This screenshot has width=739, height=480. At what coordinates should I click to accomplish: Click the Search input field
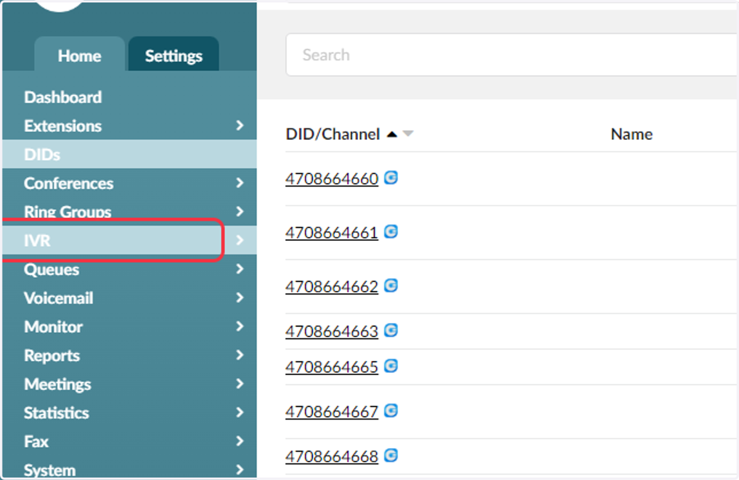pos(512,55)
